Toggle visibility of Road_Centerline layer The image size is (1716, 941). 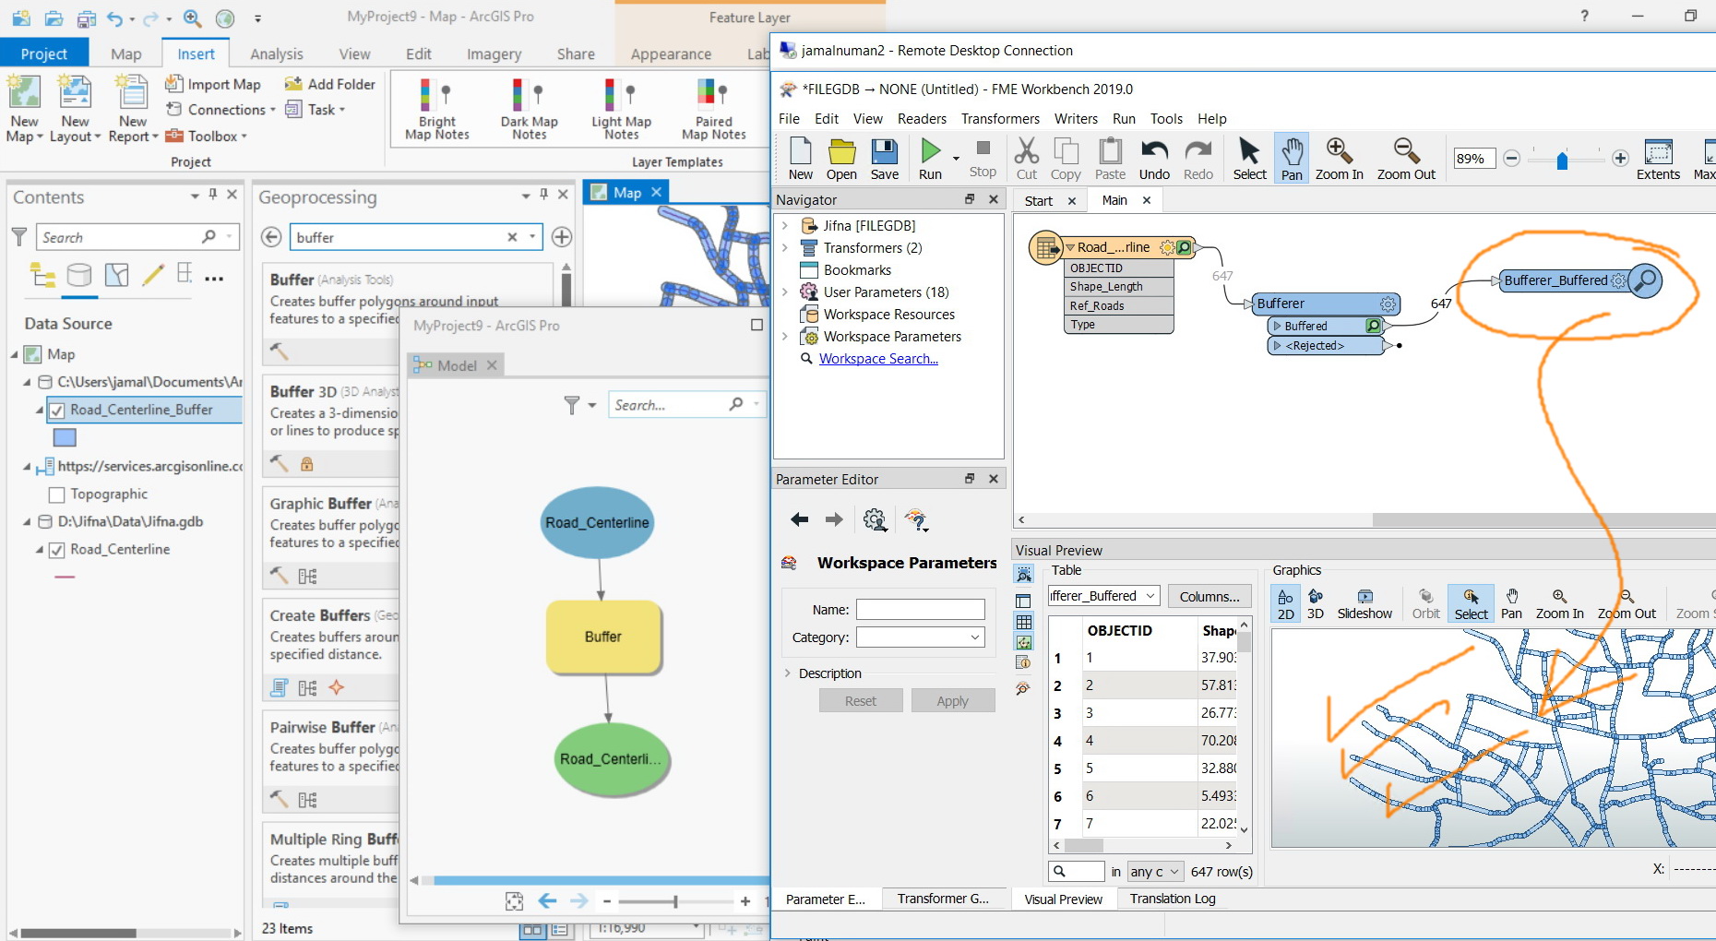click(x=57, y=550)
